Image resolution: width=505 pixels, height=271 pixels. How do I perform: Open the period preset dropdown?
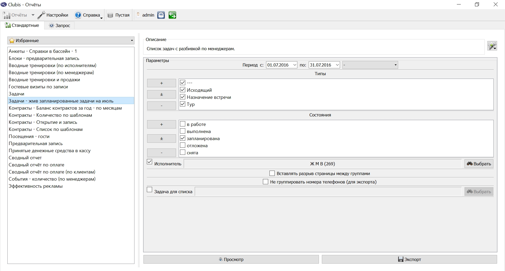coord(370,65)
